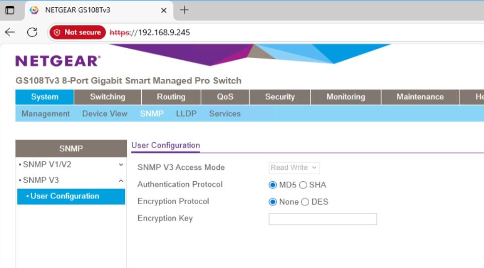This screenshot has width=484, height=268.
Task: Select None encryption protocol
Action: [x=272, y=202]
